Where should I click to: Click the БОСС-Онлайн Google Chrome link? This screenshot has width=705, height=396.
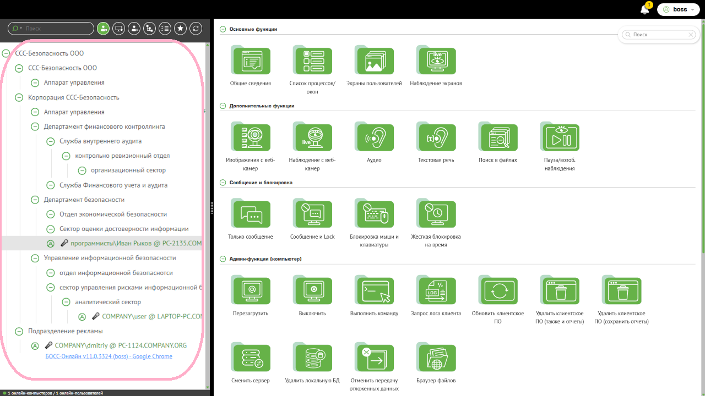[108, 356]
